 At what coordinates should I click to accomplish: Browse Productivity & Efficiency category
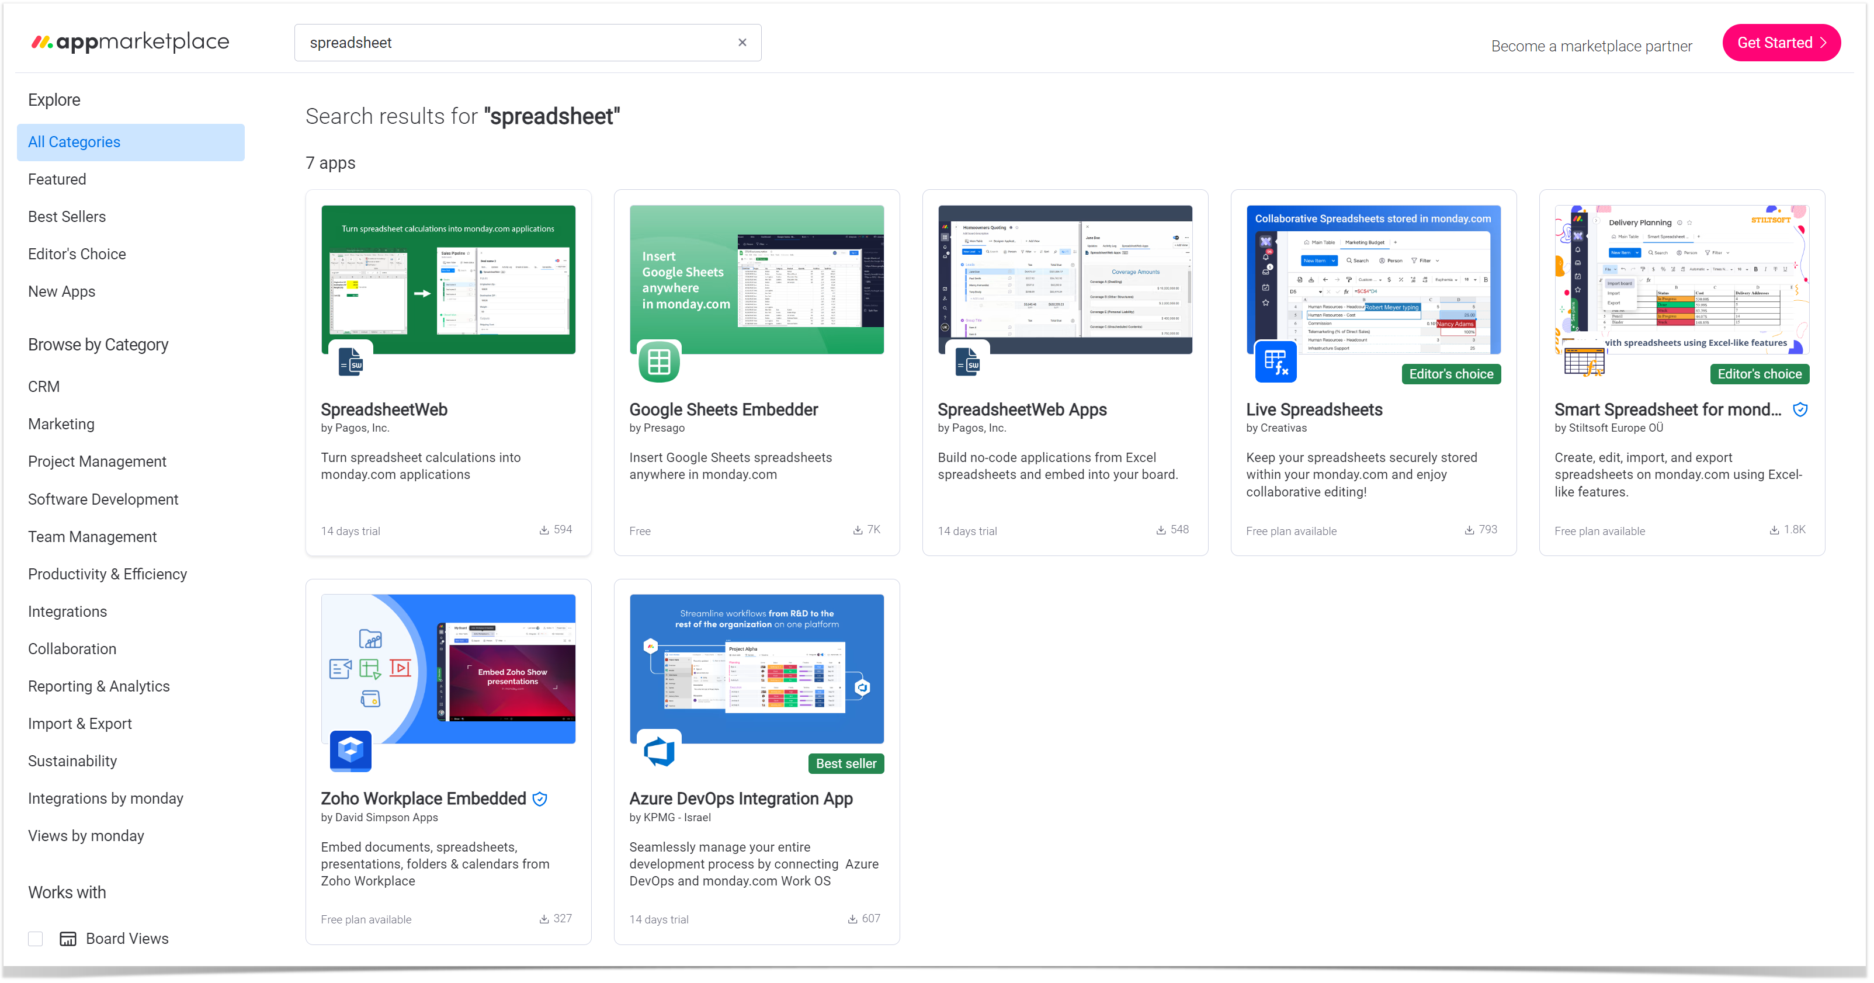(x=107, y=574)
